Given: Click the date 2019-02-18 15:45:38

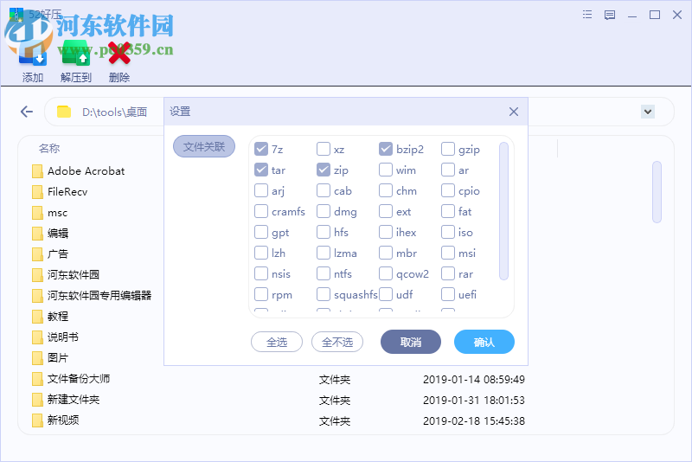Looking at the screenshot, I should 474,421.
